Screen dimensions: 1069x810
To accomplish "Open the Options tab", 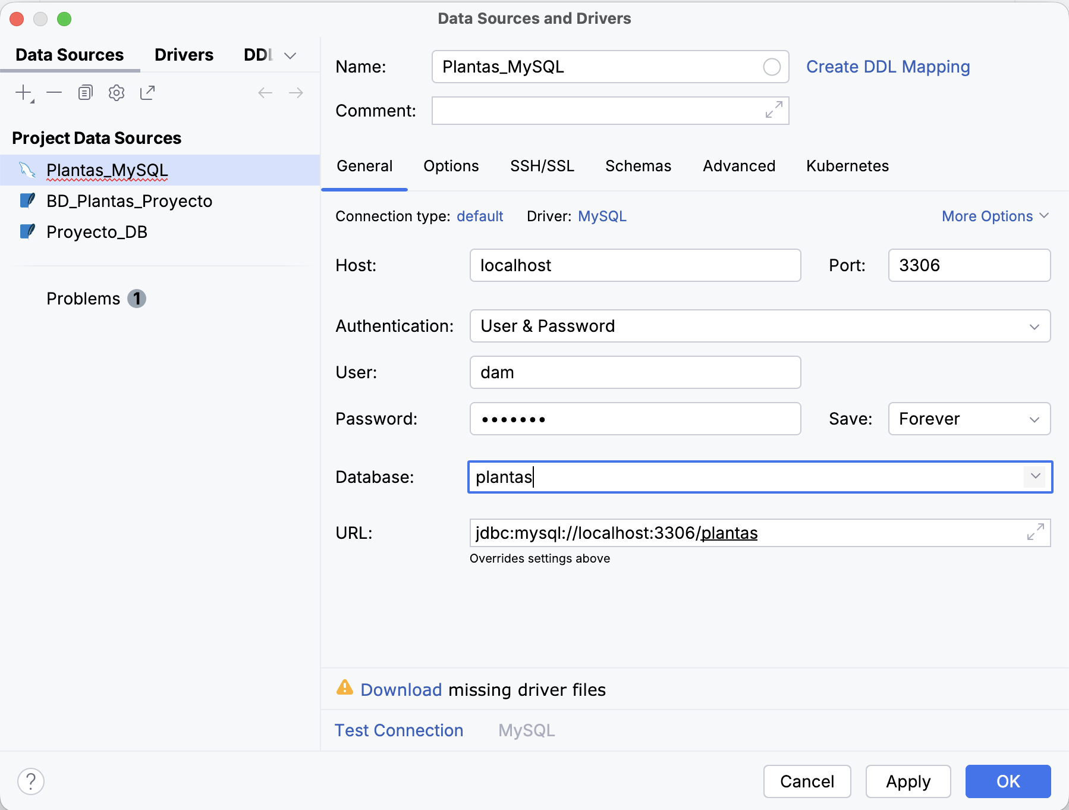I will click(451, 166).
